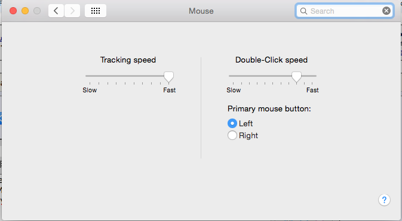Show all preferences grid icon
This screenshot has height=221, width=402.
pos(96,11)
